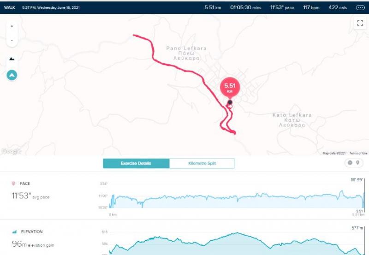Click the teal recenter arrow button
The image size is (369, 255).
point(12,75)
